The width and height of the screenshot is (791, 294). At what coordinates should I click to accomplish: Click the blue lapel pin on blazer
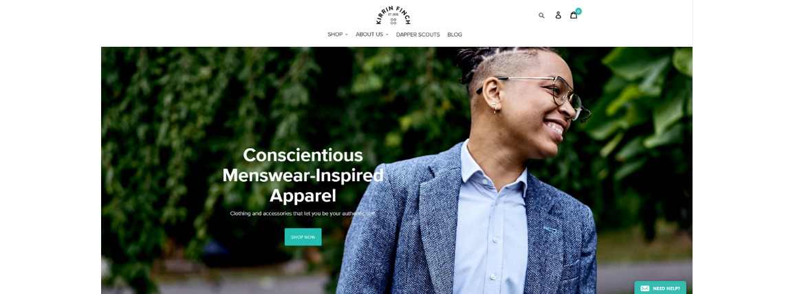(x=550, y=229)
